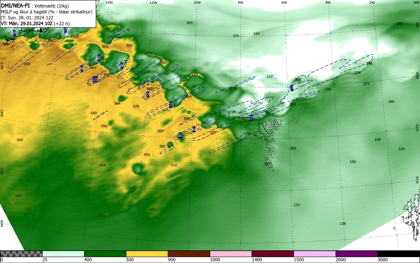Viewport: 420px width, 263px height.
Task: Click the legend scale value '2000'
Action: (341, 260)
